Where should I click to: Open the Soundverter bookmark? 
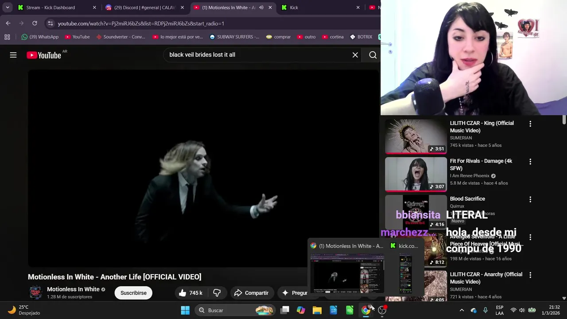click(120, 37)
